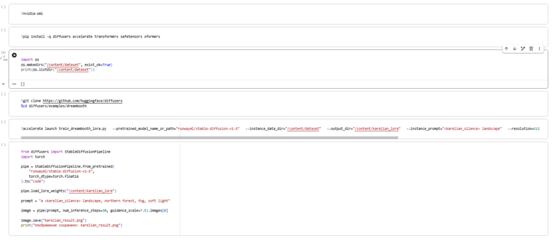
Task: Open more cell actions menu
Action: click(x=539, y=49)
